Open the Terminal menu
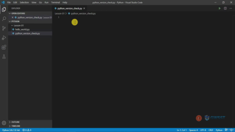Viewport: 235px width, 132px height. coord(55,3)
